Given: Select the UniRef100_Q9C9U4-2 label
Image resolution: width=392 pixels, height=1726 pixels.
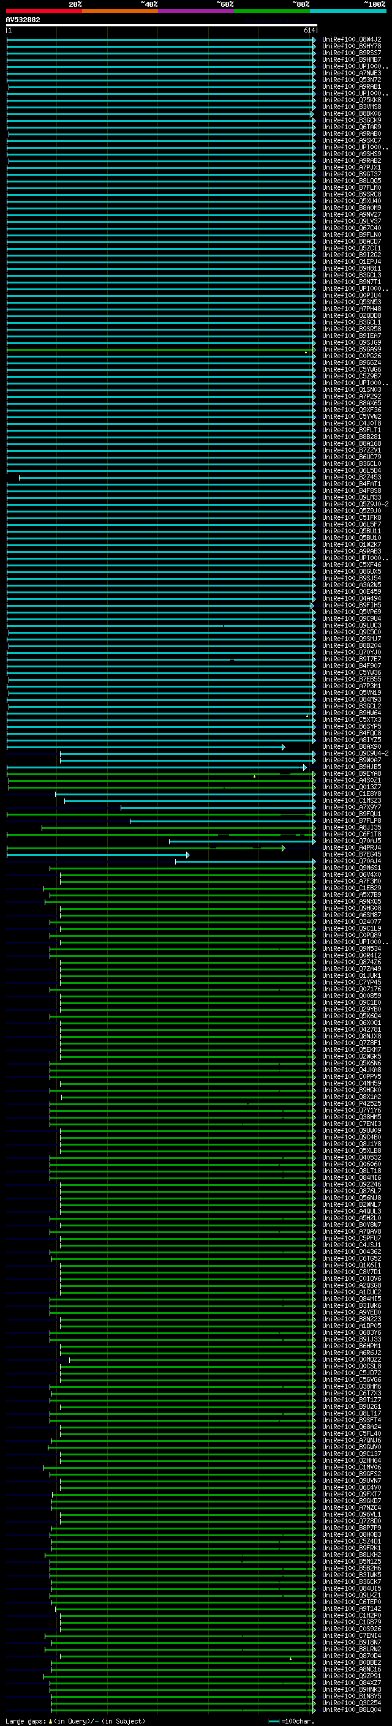Looking at the screenshot, I should pos(355,754).
